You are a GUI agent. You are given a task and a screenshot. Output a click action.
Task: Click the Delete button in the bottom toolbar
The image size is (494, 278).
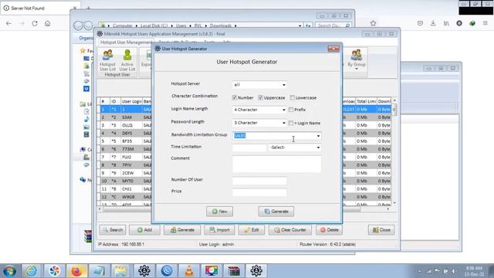click(x=329, y=230)
